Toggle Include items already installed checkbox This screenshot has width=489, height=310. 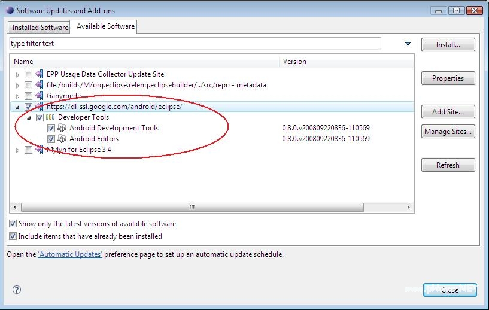[x=13, y=236]
